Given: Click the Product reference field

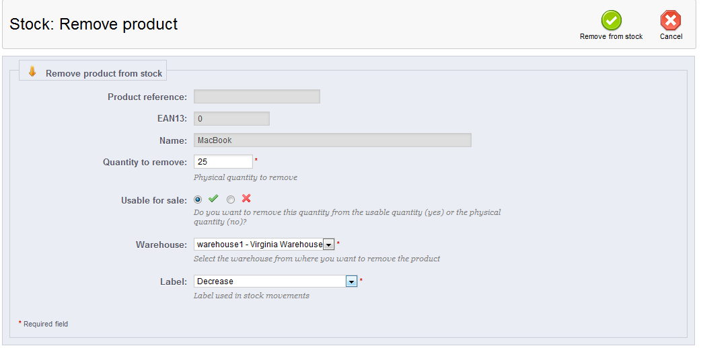Looking at the screenshot, I should 256,97.
